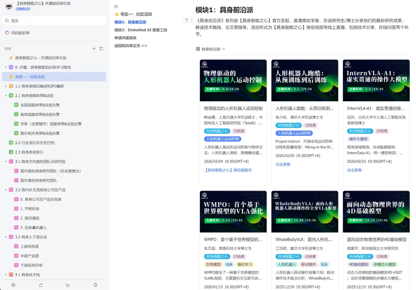Click 移动操作 tag in WholeBodyVLA card
The width and height of the screenshot is (416, 290).
[x=309, y=264]
